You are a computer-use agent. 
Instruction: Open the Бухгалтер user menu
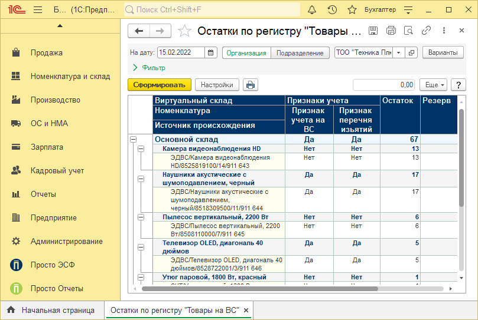[380, 10]
